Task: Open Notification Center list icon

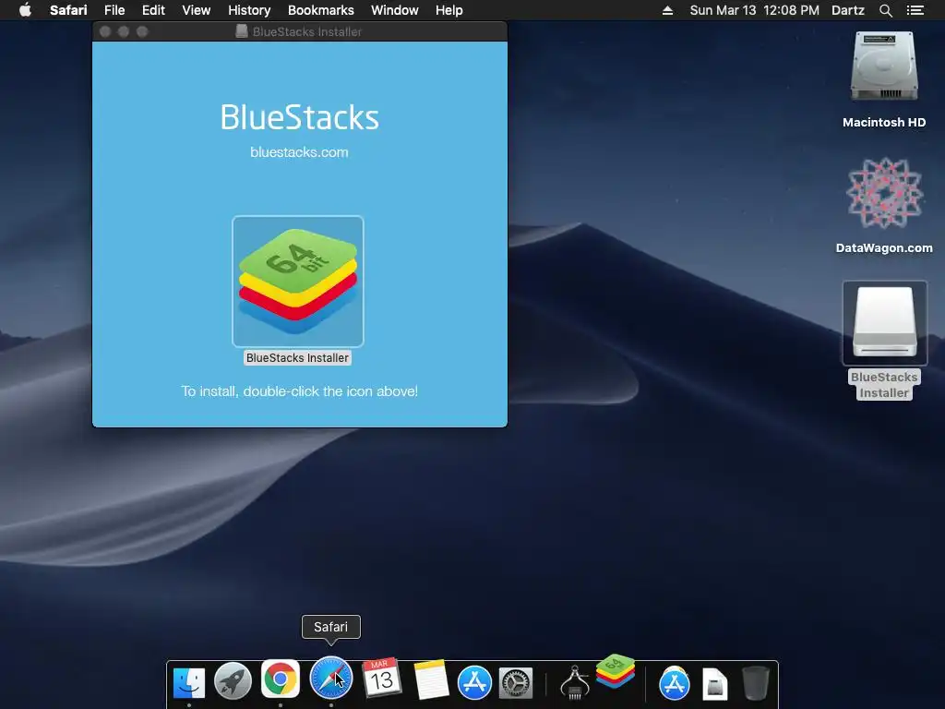Action: point(915,10)
